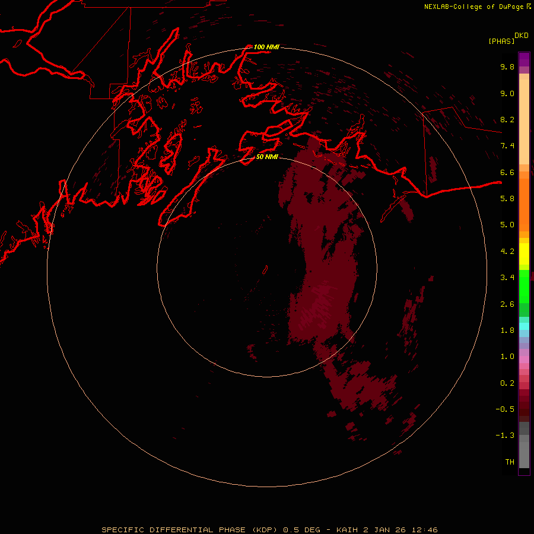Click the 9.8 legend value
The height and width of the screenshot is (534, 534).
tap(507, 66)
